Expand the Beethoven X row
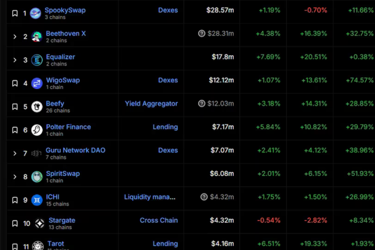The height and width of the screenshot is (250, 375). click(15, 37)
